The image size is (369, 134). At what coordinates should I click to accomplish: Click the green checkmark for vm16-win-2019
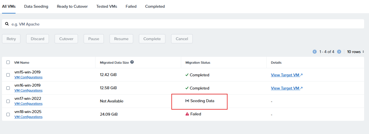click(x=187, y=88)
